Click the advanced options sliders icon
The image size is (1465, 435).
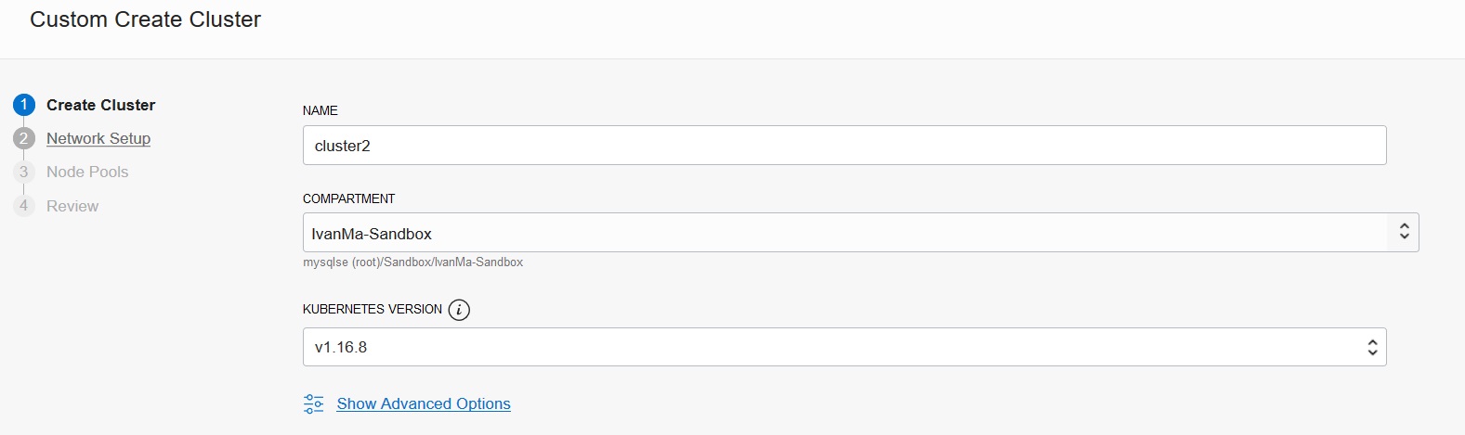click(314, 404)
